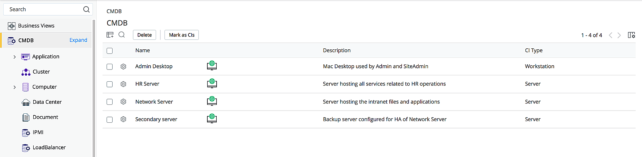The height and width of the screenshot is (157, 642).
Task: Click relationship map icon for Network Server
Action: pyautogui.click(x=212, y=101)
